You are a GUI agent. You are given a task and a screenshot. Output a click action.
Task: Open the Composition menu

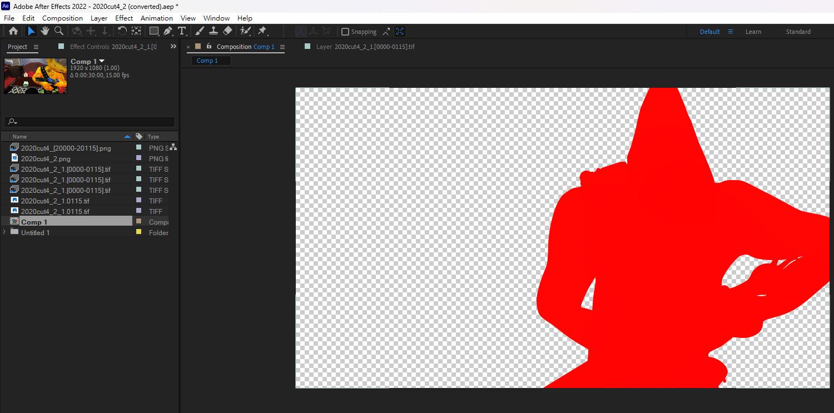click(62, 18)
